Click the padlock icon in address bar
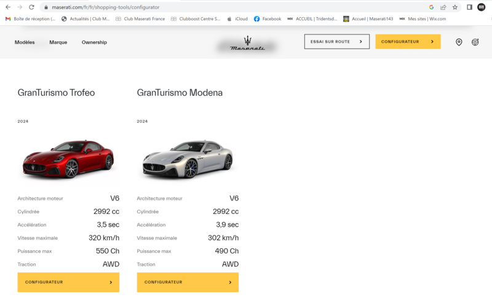 (x=46, y=7)
